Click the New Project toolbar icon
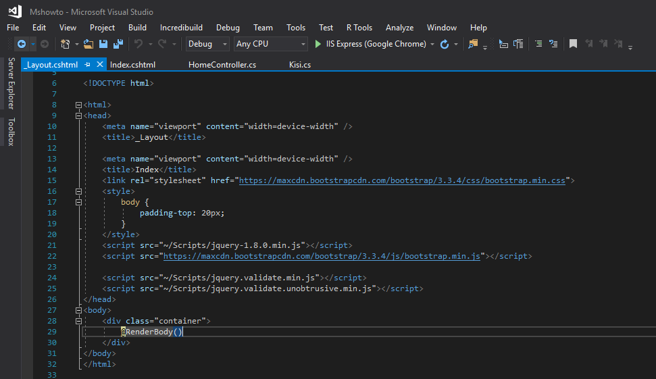Screen dimensions: 656x379 pos(66,44)
